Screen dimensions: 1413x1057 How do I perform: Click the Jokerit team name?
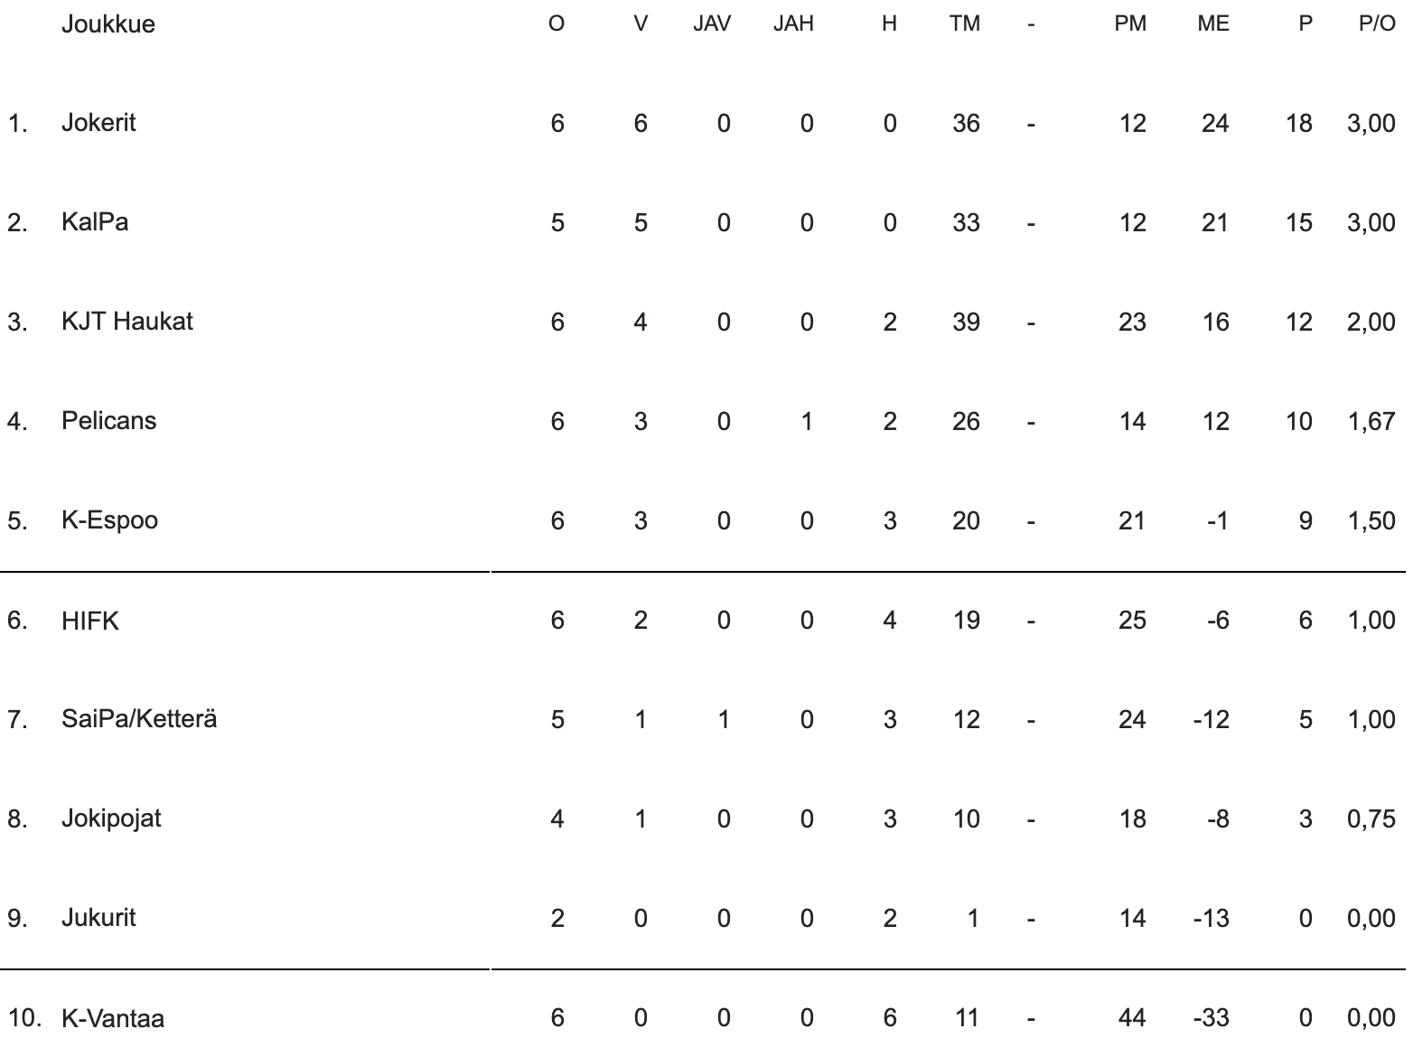pyautogui.click(x=98, y=123)
